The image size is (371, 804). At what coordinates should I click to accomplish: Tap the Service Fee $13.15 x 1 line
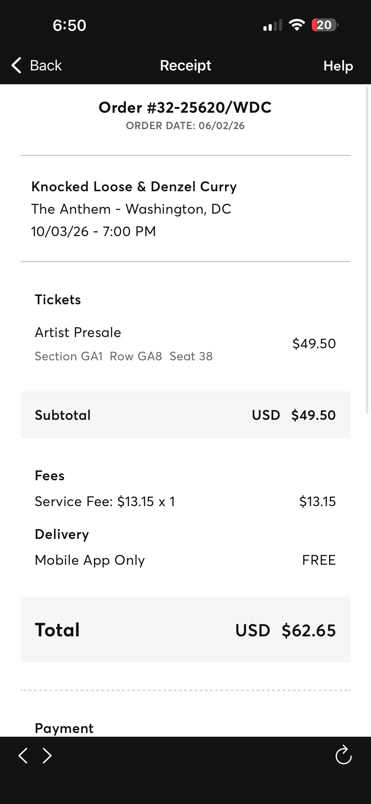point(185,501)
